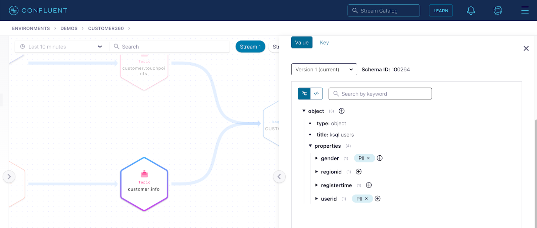Collapse the object tree node

[x=304, y=111]
